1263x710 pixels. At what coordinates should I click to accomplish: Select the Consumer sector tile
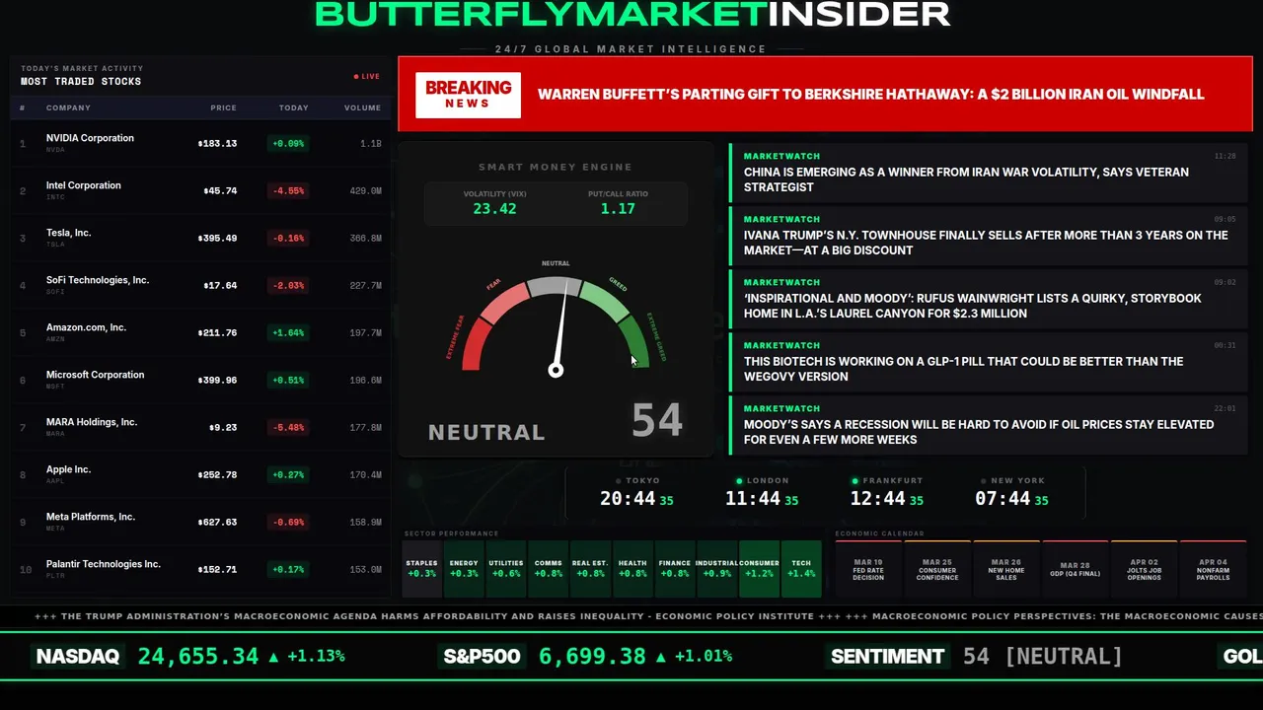[x=759, y=569]
